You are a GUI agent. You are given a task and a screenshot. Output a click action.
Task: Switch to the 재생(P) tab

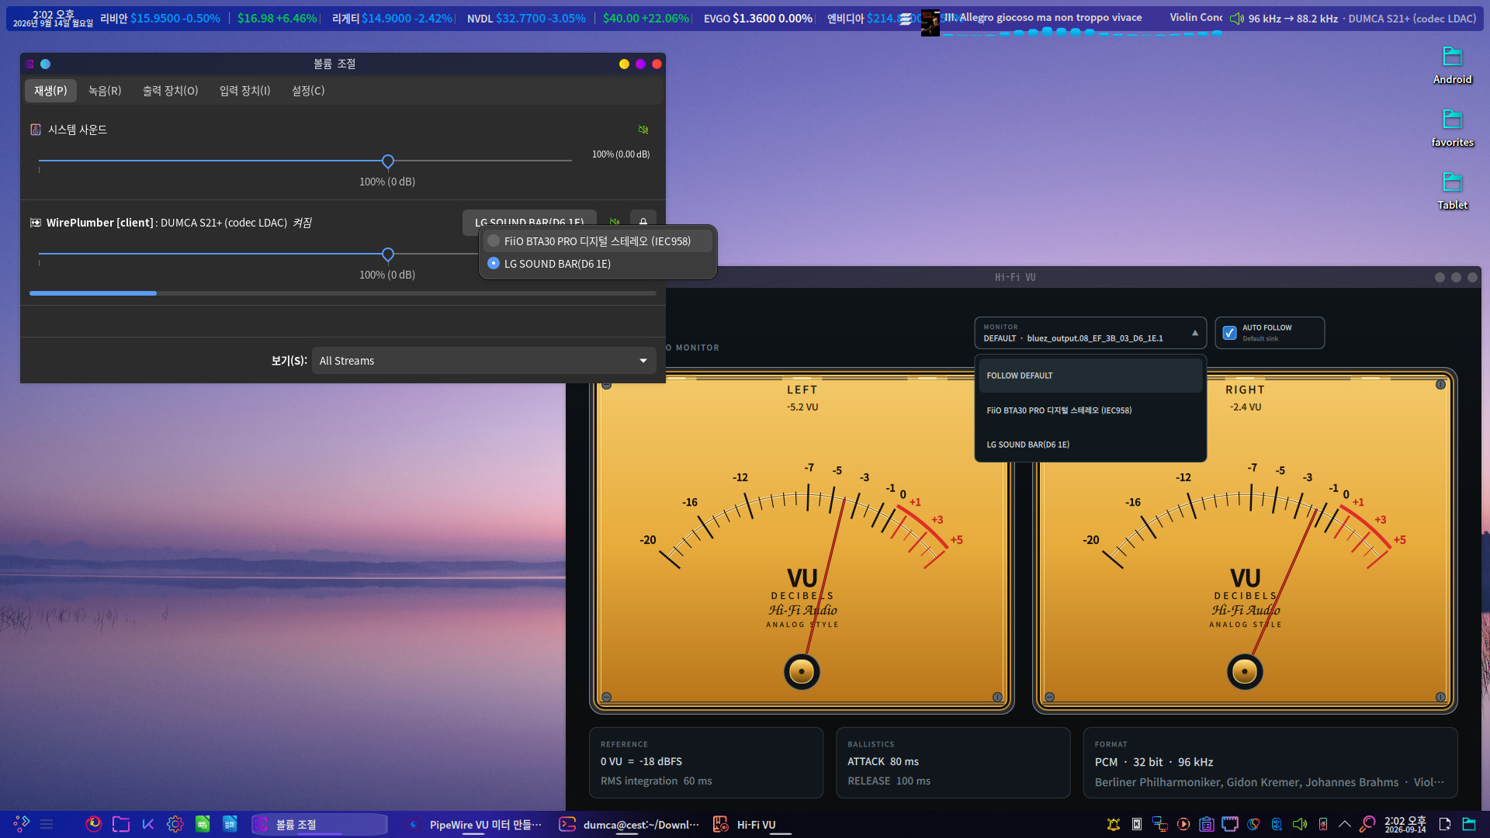click(x=50, y=91)
